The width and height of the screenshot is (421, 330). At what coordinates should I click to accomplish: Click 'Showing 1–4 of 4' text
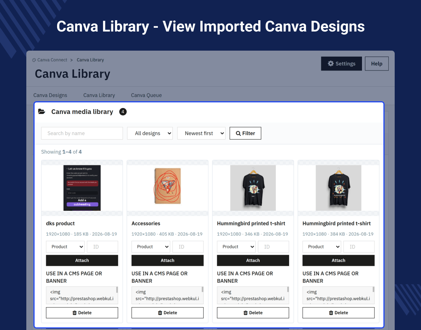click(x=62, y=152)
